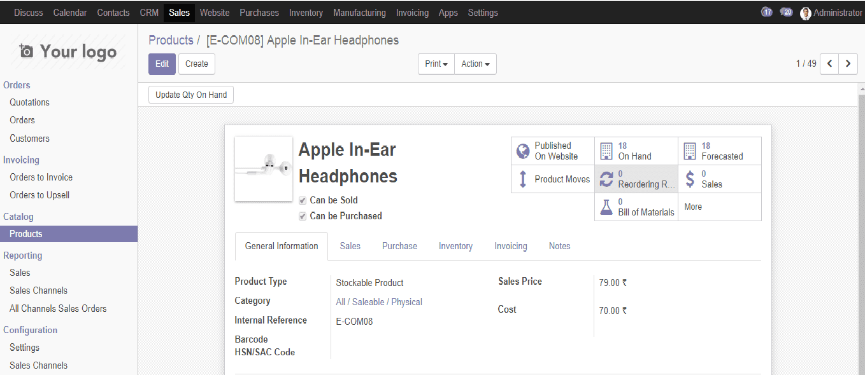Click the E-COM08 internal reference value
Viewport: 865px width, 375px height.
pyautogui.click(x=354, y=322)
